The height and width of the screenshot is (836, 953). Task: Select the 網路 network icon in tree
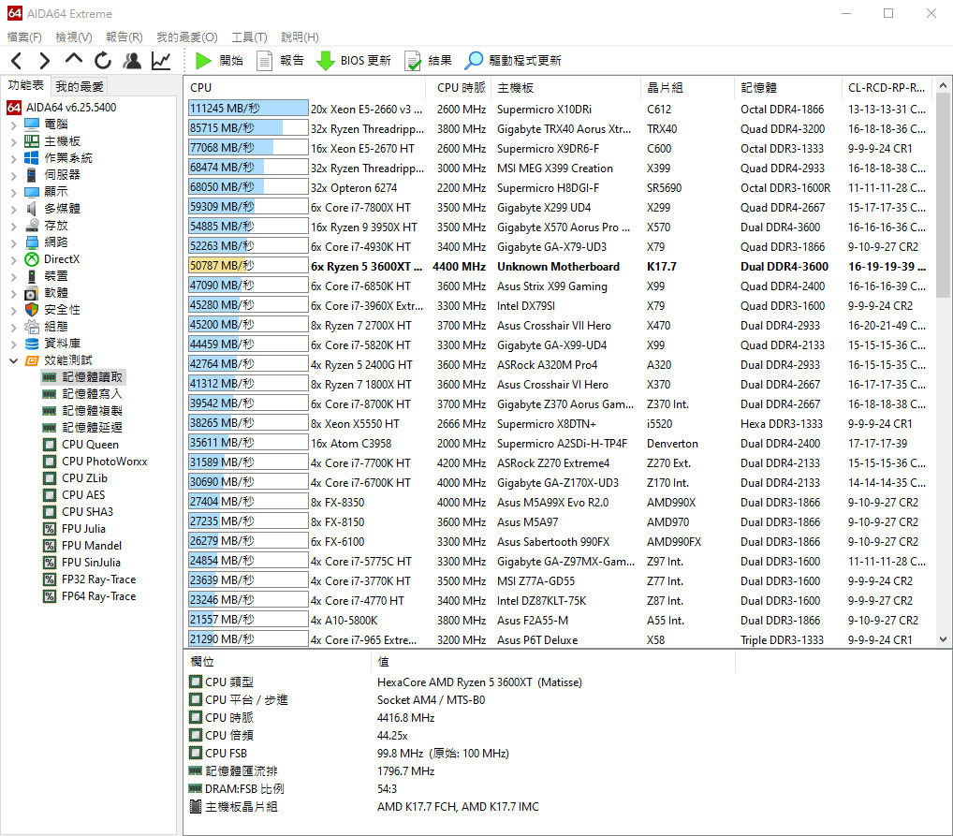pyautogui.click(x=32, y=242)
